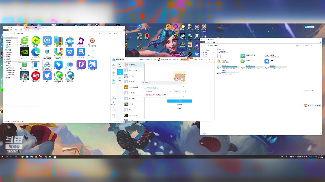Click the red warning text in the dialog

tap(155, 95)
